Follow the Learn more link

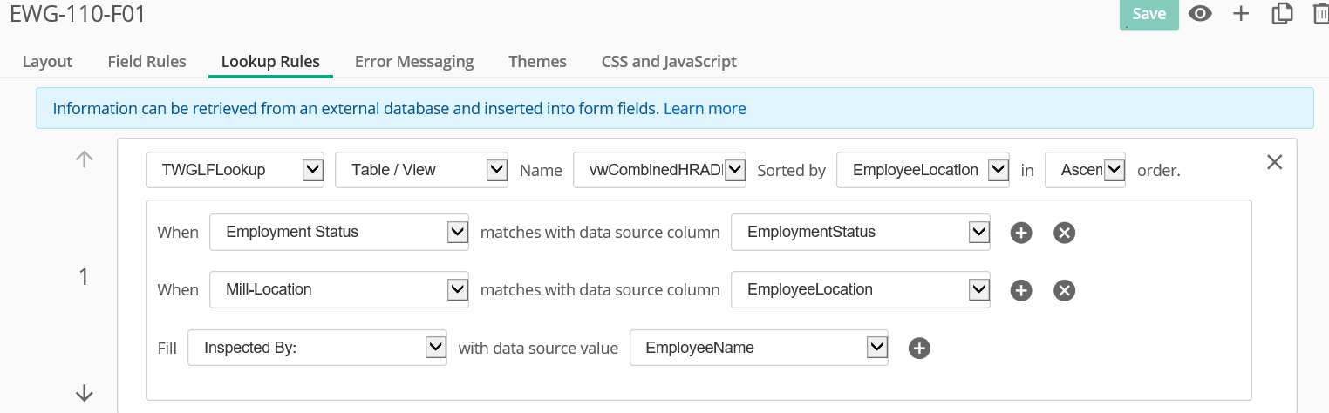click(x=705, y=109)
